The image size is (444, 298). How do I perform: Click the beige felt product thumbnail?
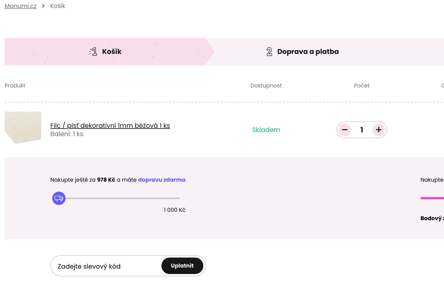pyautogui.click(x=23, y=127)
